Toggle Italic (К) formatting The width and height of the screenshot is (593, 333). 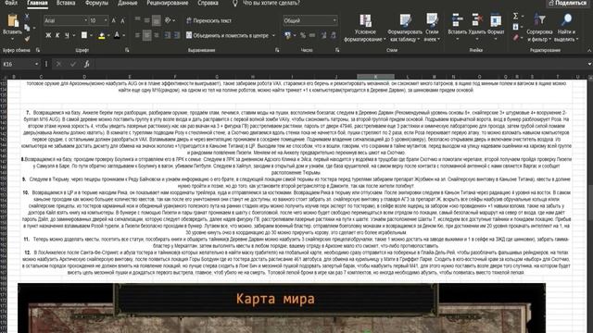[x=57, y=35]
